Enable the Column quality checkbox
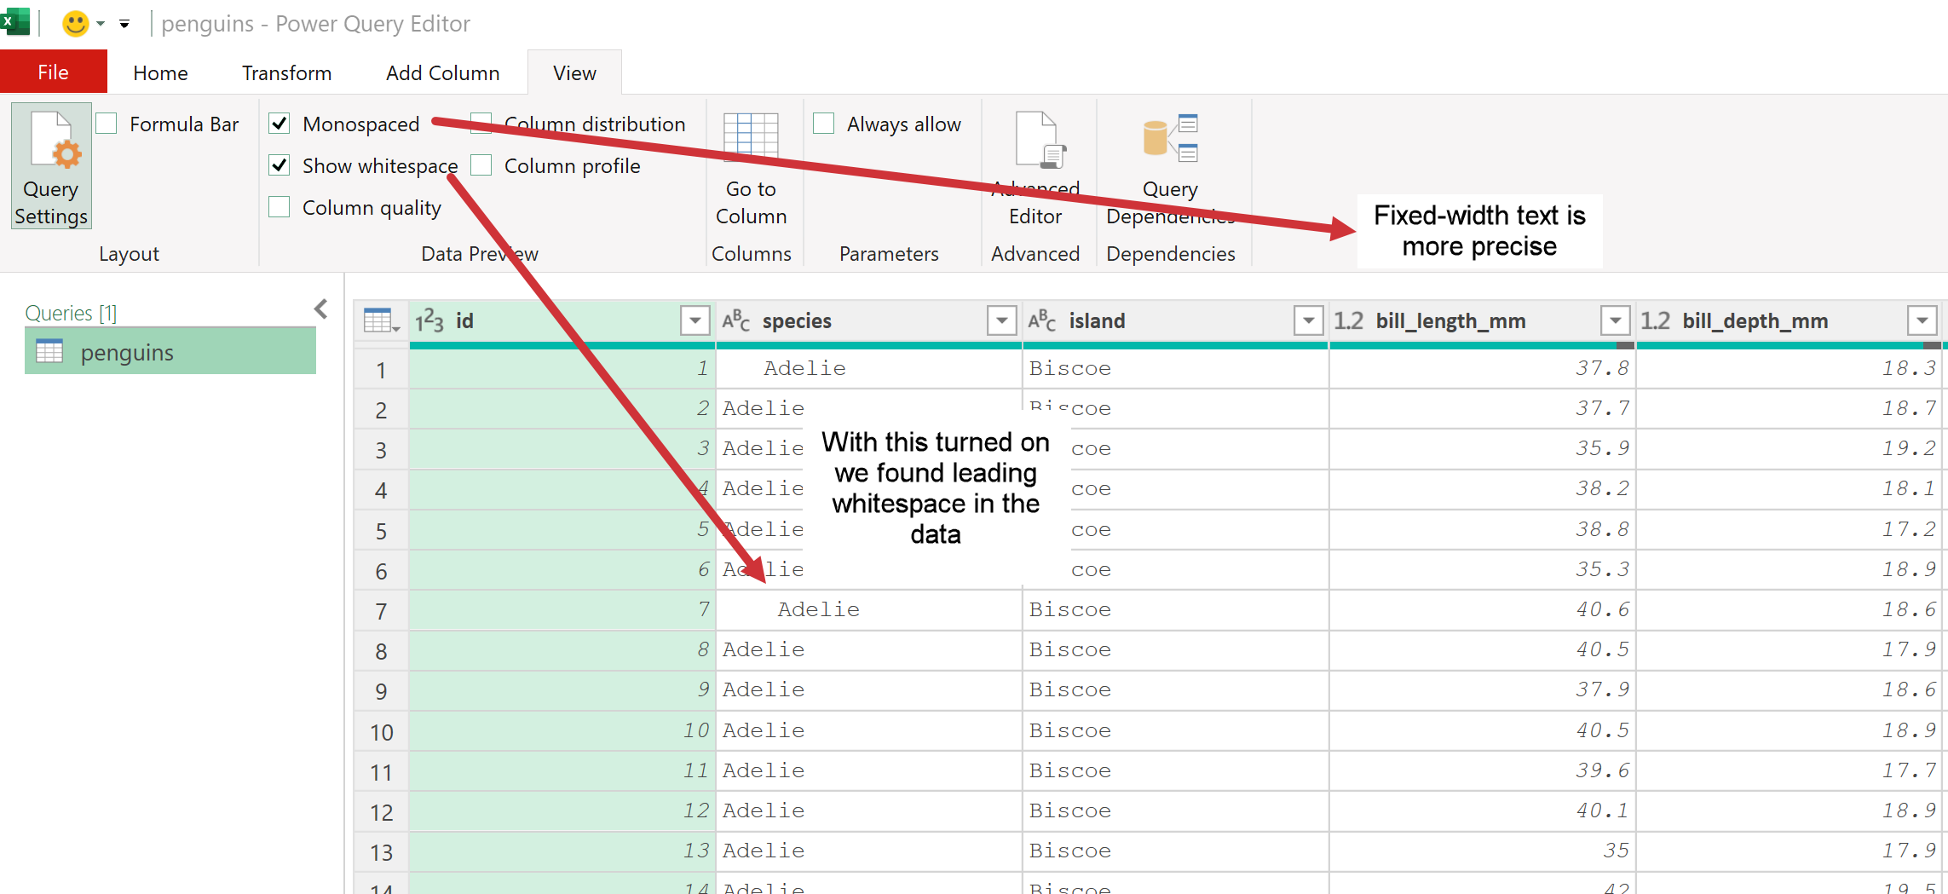Viewport: 1948px width, 894px height. point(280,207)
